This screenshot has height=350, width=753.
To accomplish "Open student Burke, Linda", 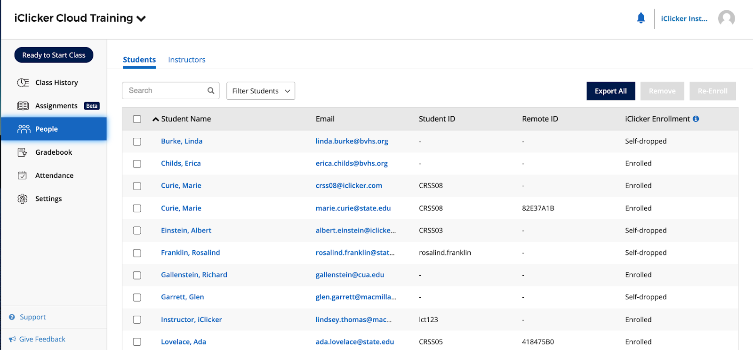I will coord(182,141).
